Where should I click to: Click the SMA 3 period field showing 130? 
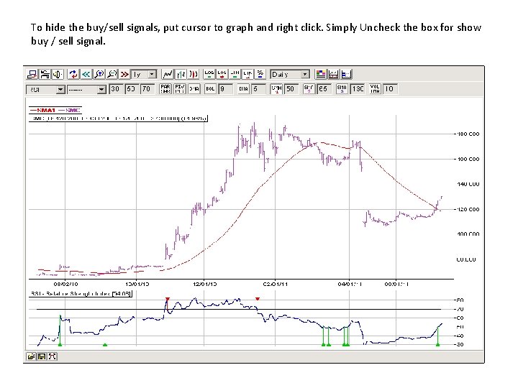click(x=358, y=89)
